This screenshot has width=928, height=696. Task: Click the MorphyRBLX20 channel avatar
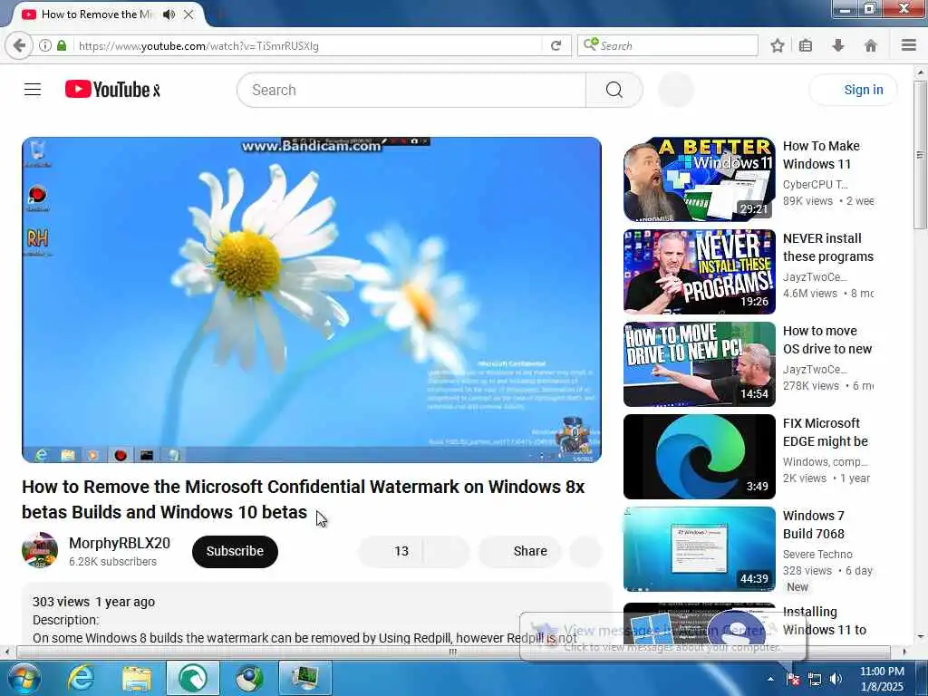(x=40, y=550)
